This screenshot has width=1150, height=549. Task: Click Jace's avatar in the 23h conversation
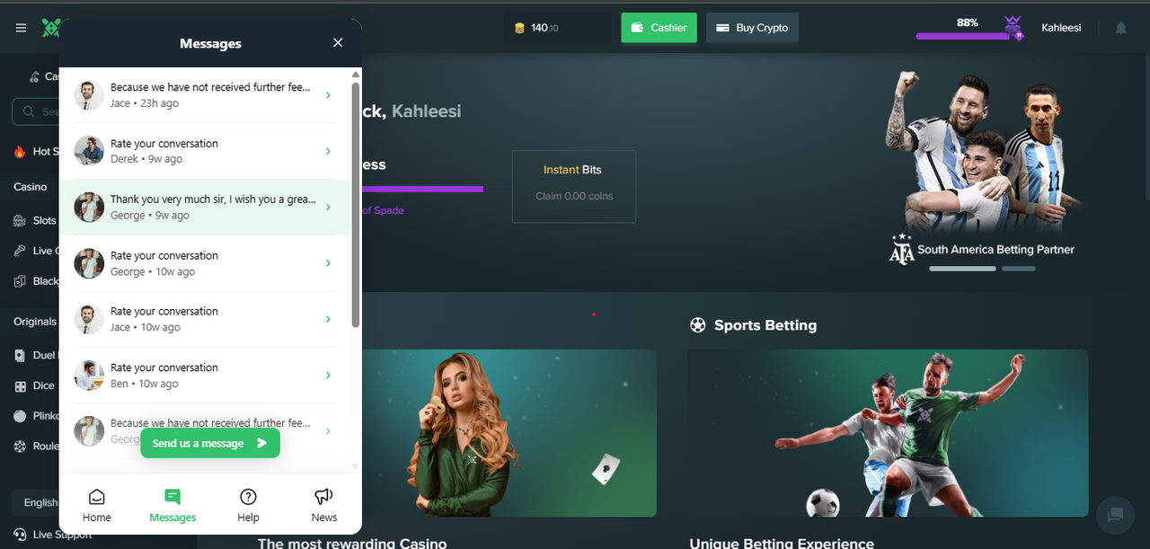pos(89,95)
